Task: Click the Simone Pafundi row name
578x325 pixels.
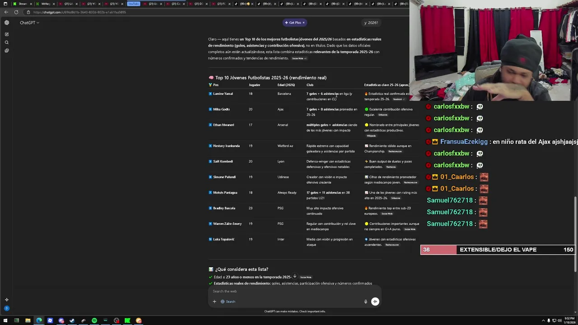Action: coord(224,177)
